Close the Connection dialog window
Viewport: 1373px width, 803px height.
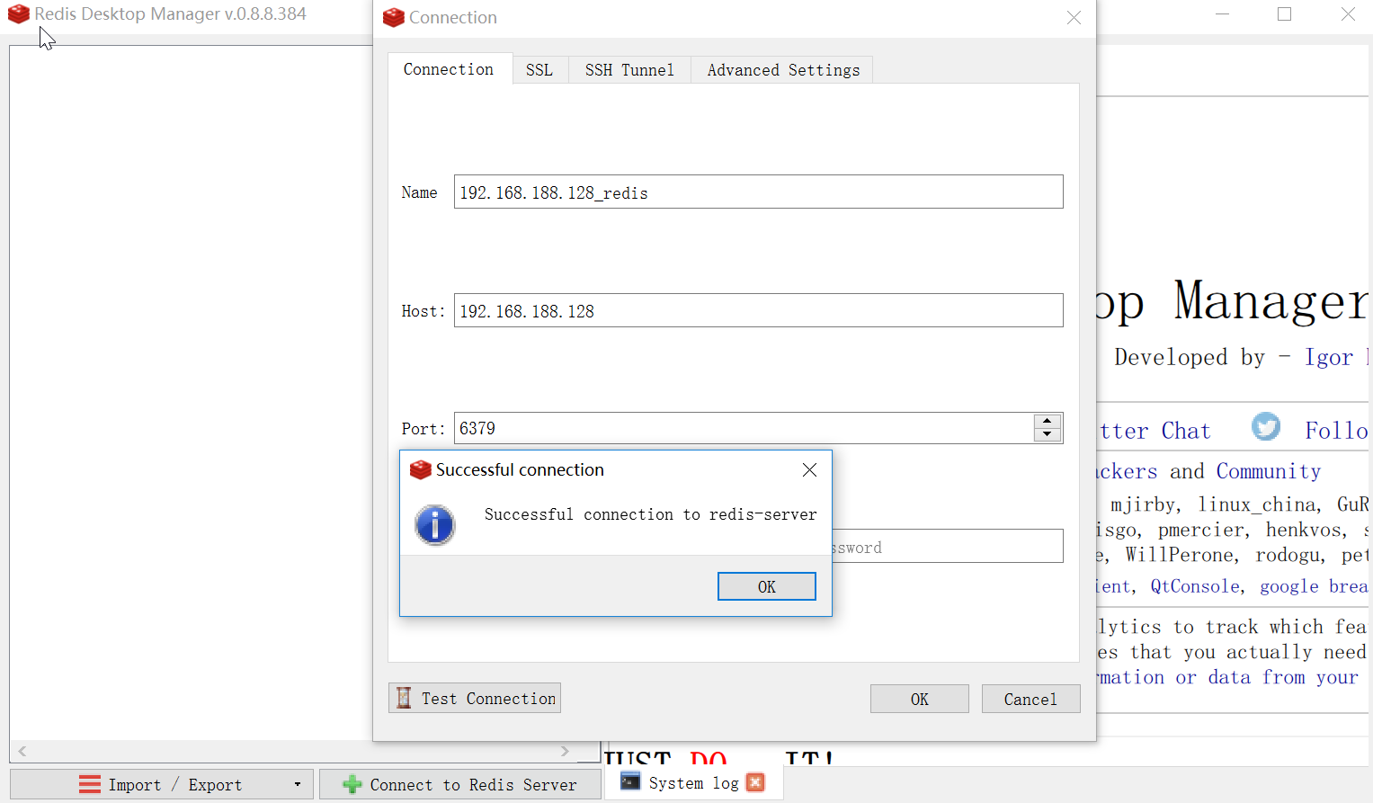1074,18
